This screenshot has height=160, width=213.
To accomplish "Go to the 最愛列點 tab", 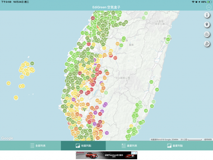I will coord(175,145).
